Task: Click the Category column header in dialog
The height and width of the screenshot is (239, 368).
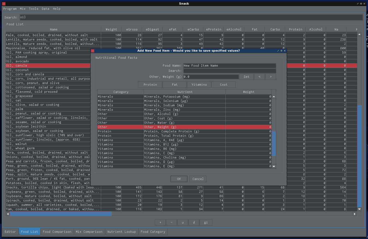Action: click(x=121, y=92)
